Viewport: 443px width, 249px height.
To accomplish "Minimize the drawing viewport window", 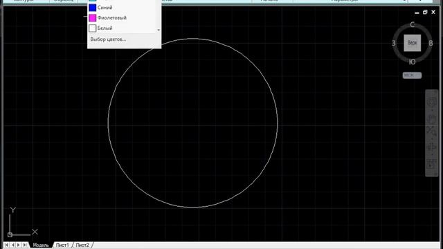I will click(x=417, y=12).
